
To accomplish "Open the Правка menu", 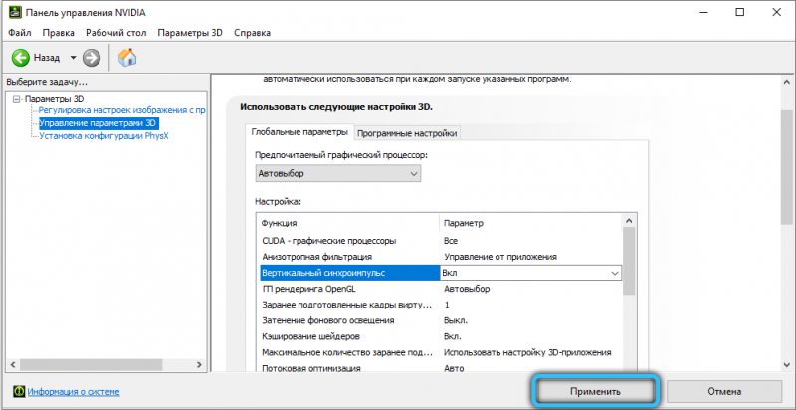I will click(x=59, y=33).
